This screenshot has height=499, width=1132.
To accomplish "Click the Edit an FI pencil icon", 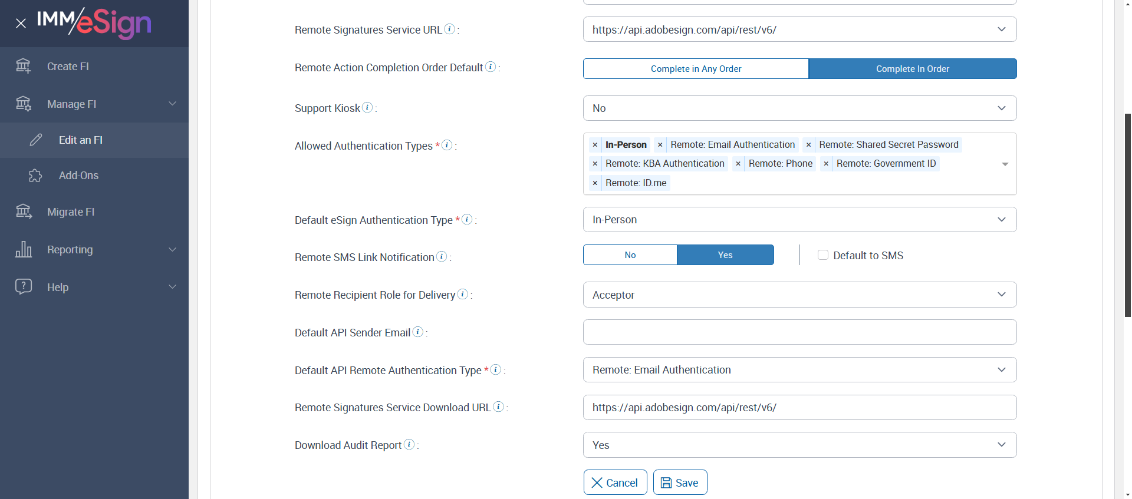I will point(36,140).
